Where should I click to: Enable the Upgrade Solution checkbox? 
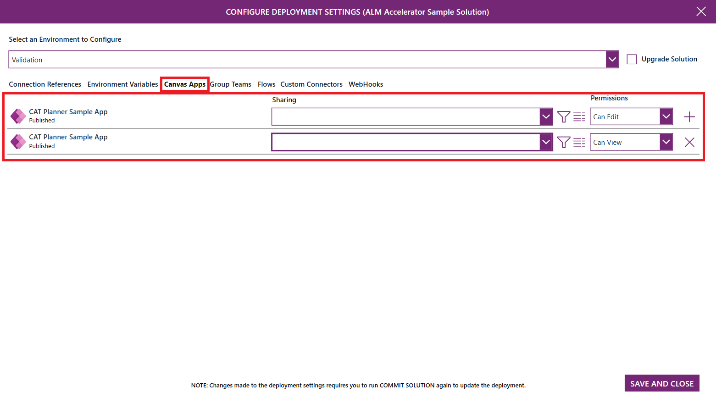[x=632, y=59]
